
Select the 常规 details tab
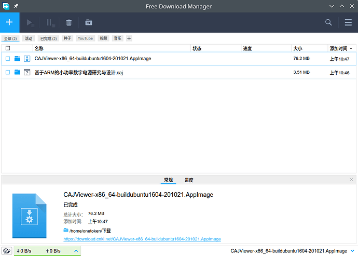[x=168, y=180]
